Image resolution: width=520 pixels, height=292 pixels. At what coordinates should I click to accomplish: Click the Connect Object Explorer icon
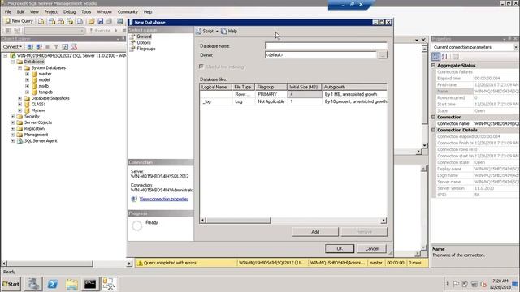point(30,47)
